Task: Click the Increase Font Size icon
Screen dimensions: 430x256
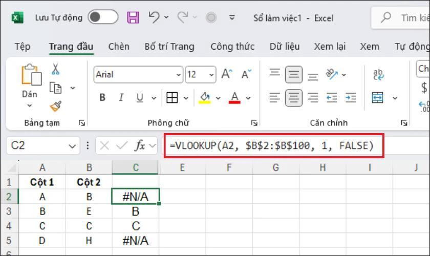Action: (x=227, y=74)
